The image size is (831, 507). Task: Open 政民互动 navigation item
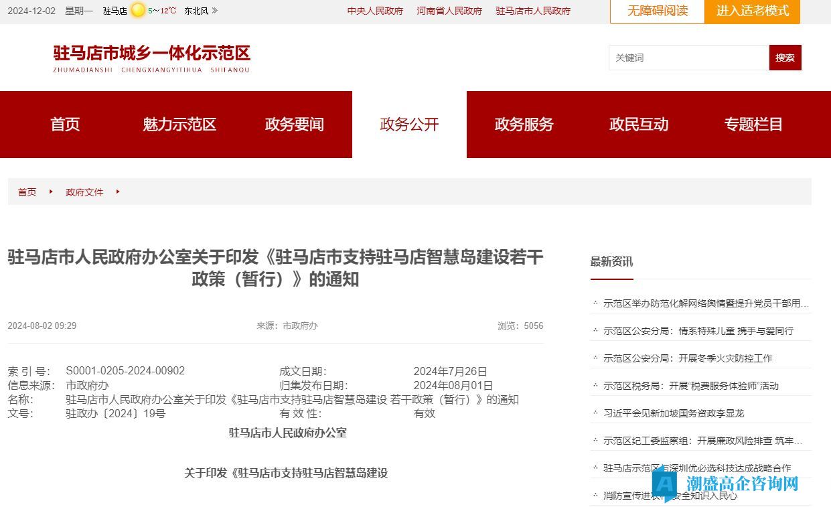(639, 125)
